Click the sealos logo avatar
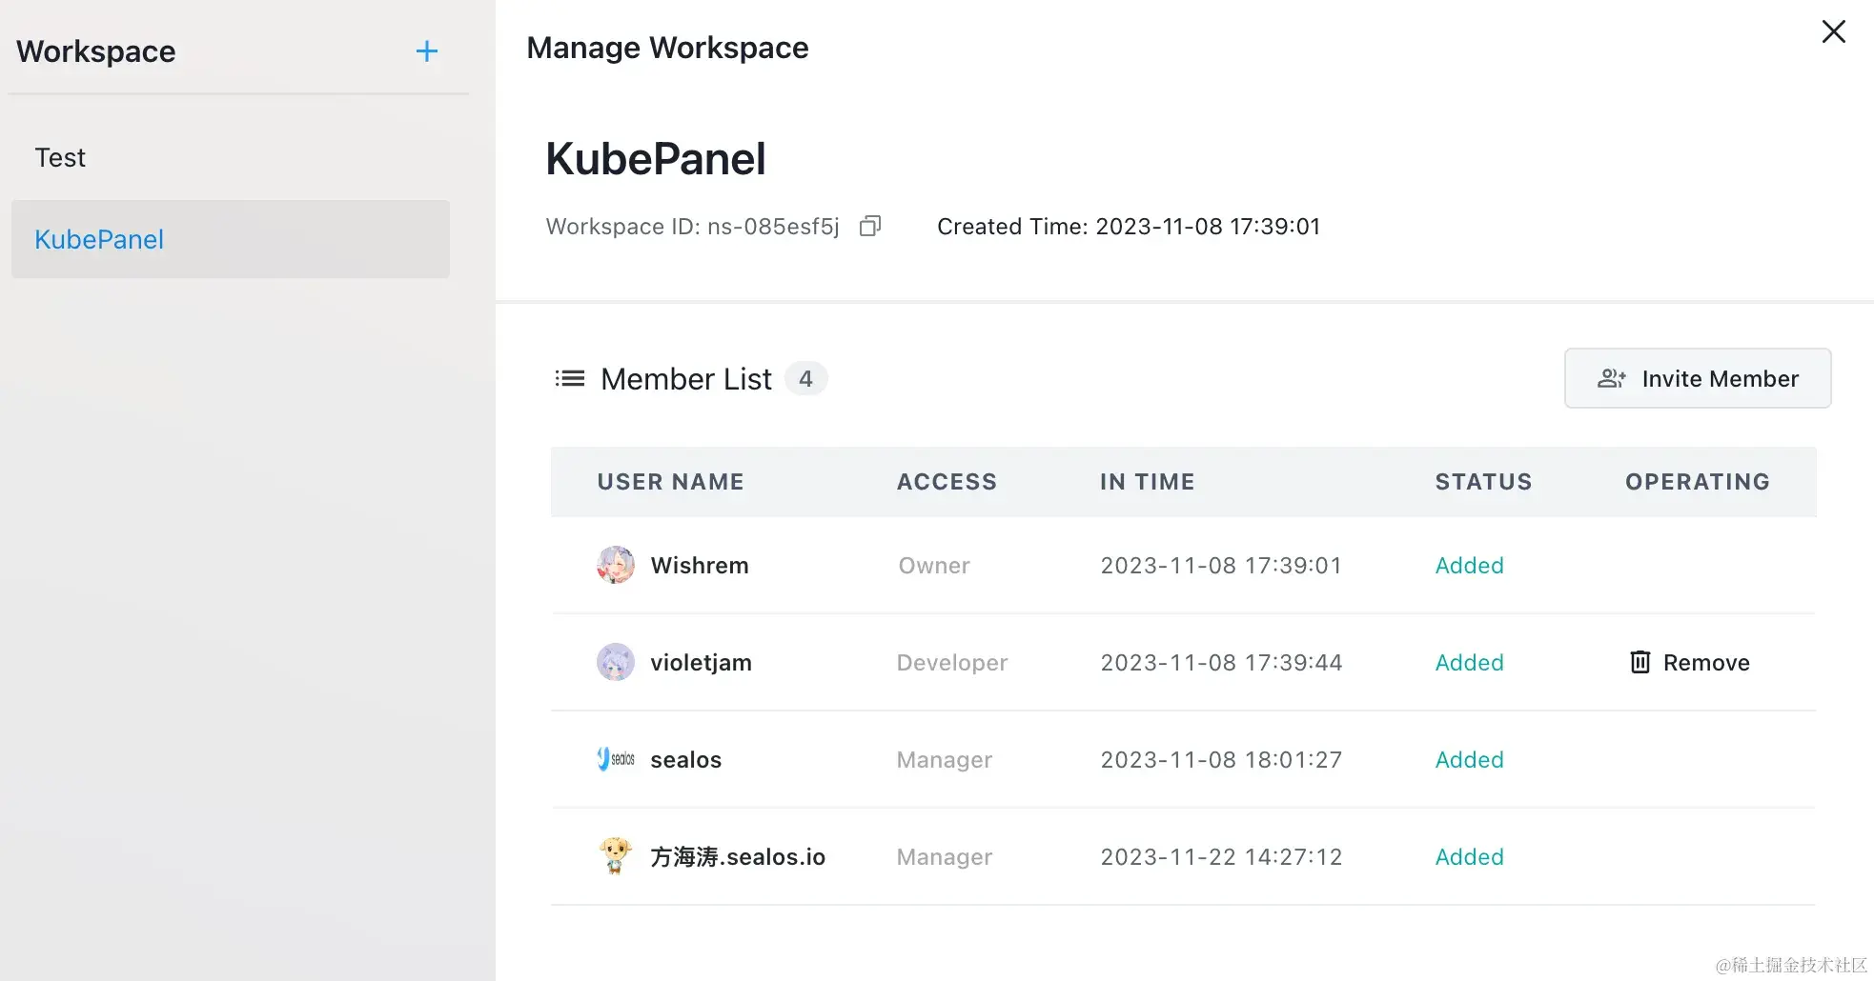The image size is (1874, 981). tap(616, 759)
